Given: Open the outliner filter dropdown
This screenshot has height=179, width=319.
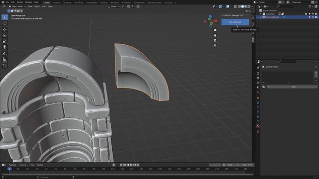Looking at the screenshot, I should pos(311,6).
